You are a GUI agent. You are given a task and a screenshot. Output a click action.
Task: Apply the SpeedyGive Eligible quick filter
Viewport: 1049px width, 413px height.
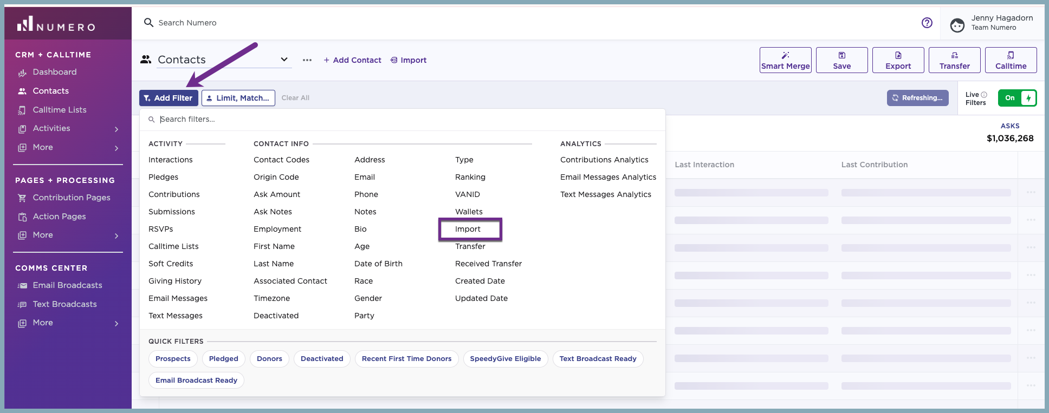click(x=506, y=359)
